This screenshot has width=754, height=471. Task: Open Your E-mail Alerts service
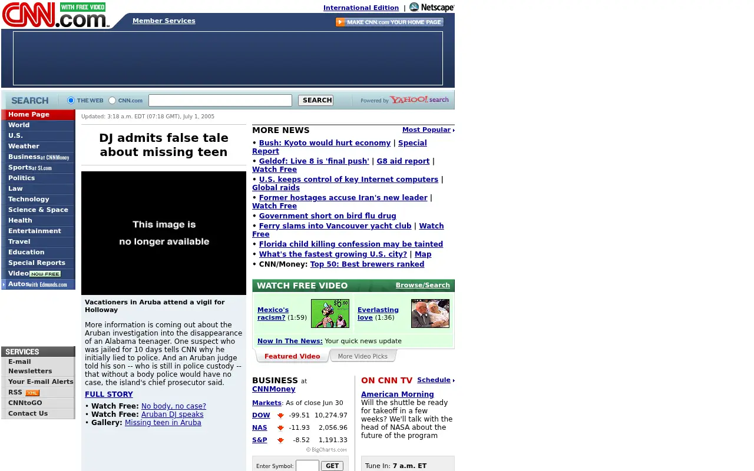pos(38,382)
